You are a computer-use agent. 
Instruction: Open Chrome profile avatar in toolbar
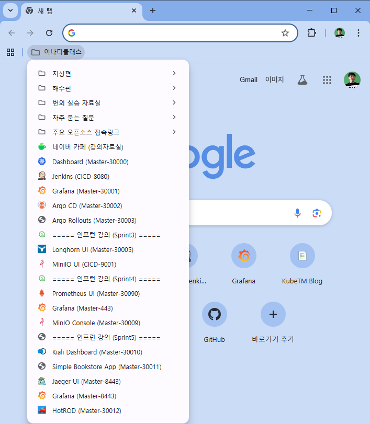tap(340, 33)
